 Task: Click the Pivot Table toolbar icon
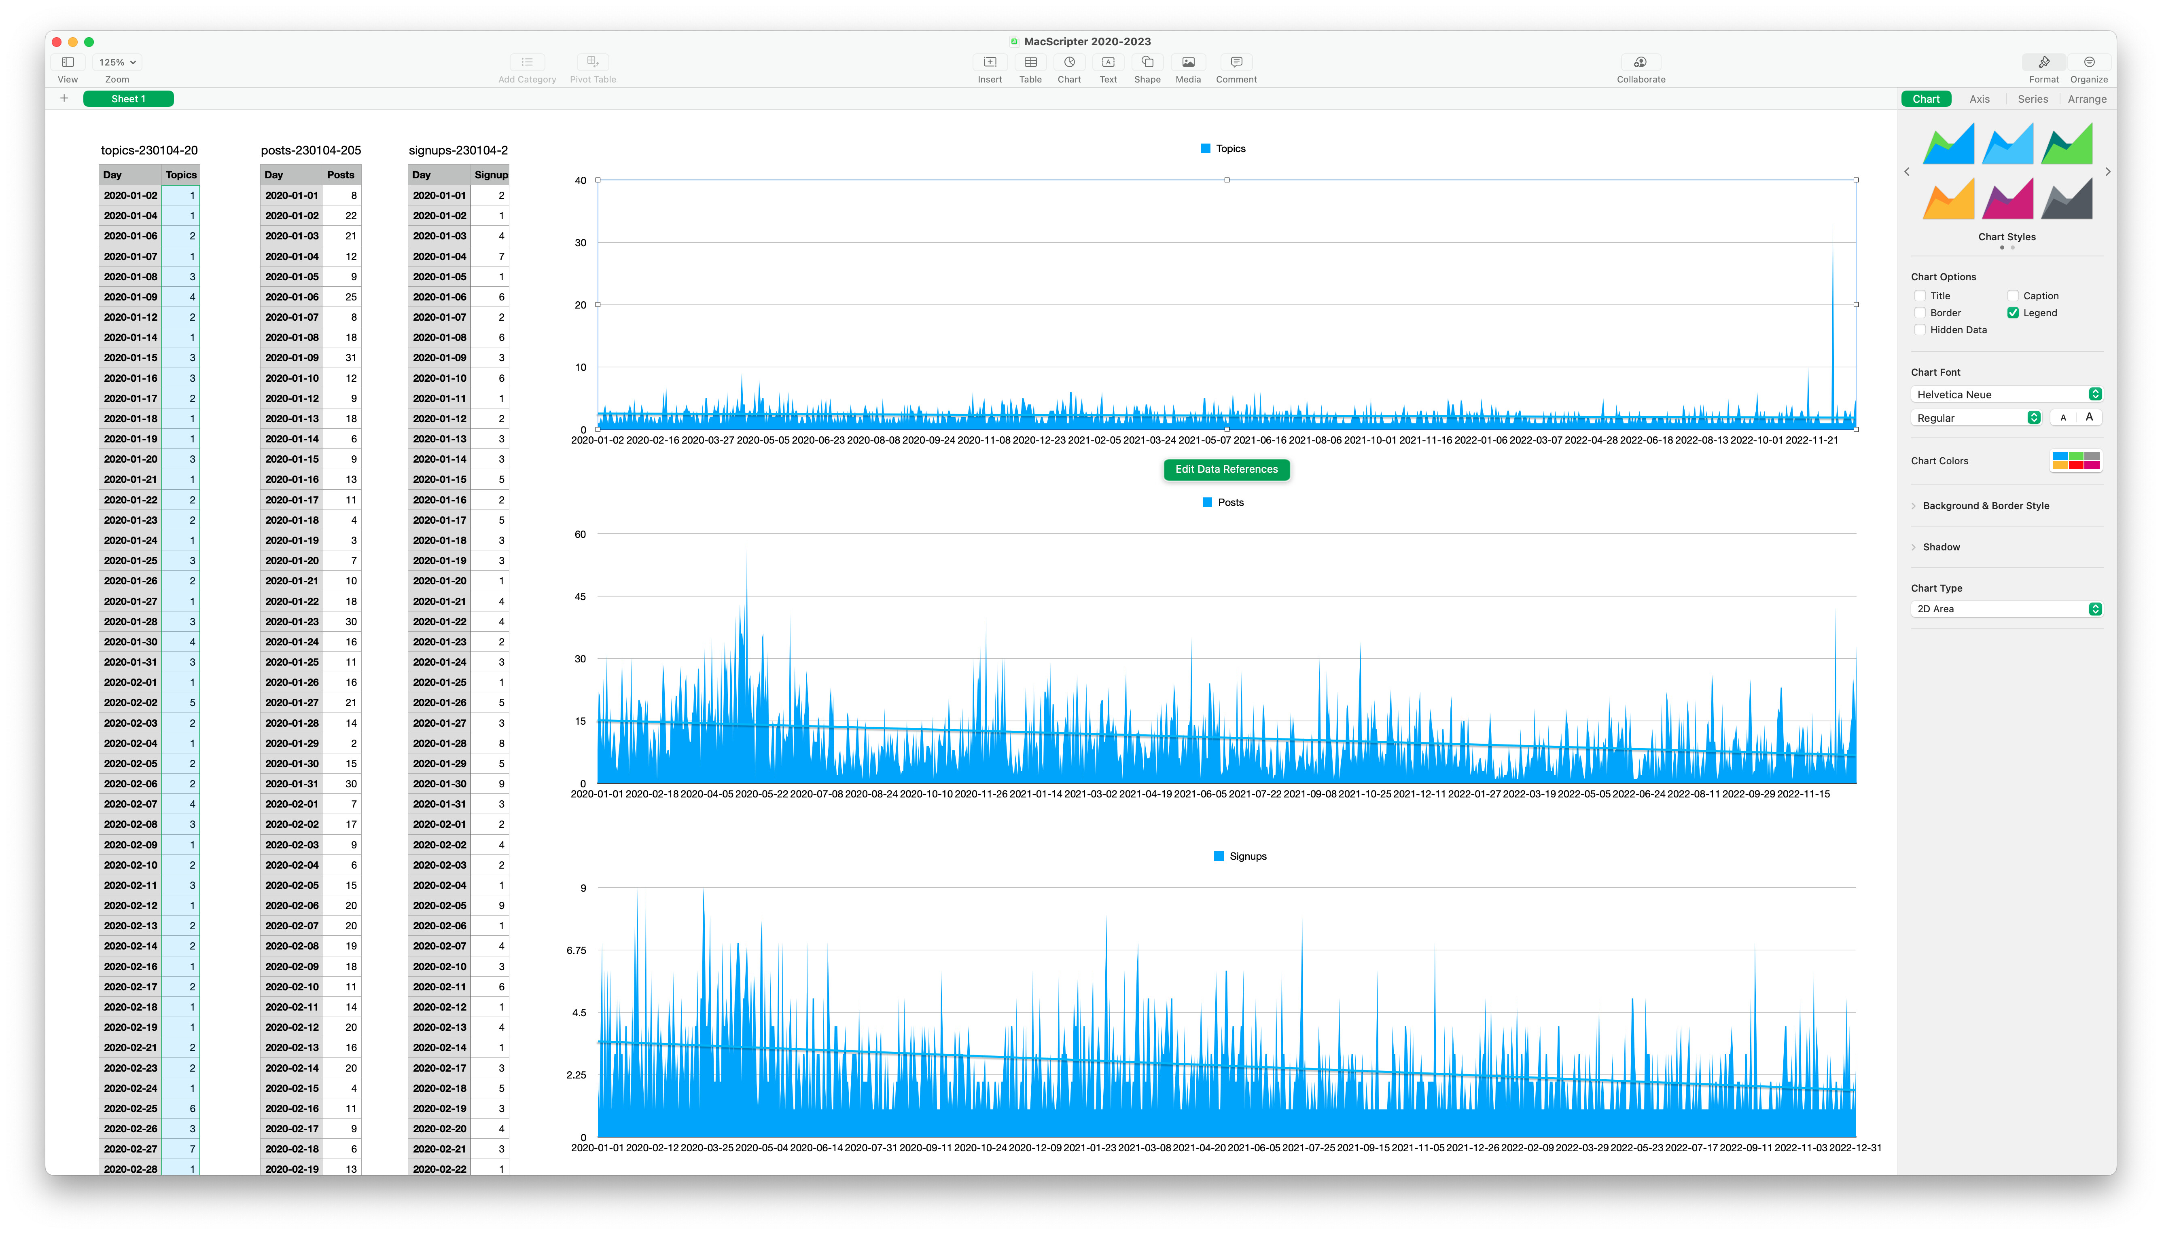click(592, 62)
